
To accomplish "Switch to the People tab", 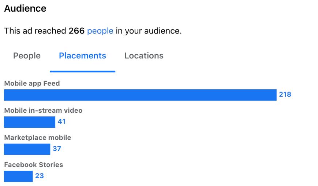I will click(27, 56).
